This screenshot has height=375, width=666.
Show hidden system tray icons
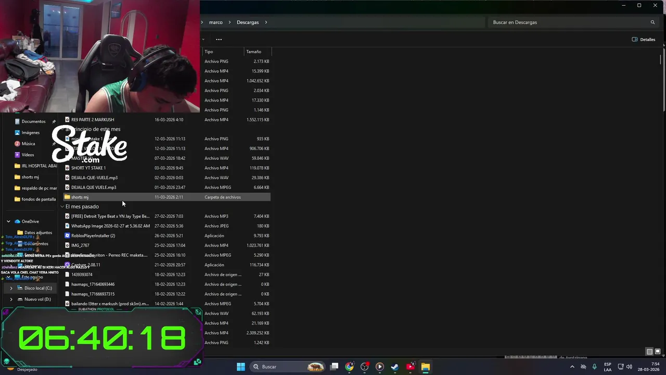(x=572, y=367)
